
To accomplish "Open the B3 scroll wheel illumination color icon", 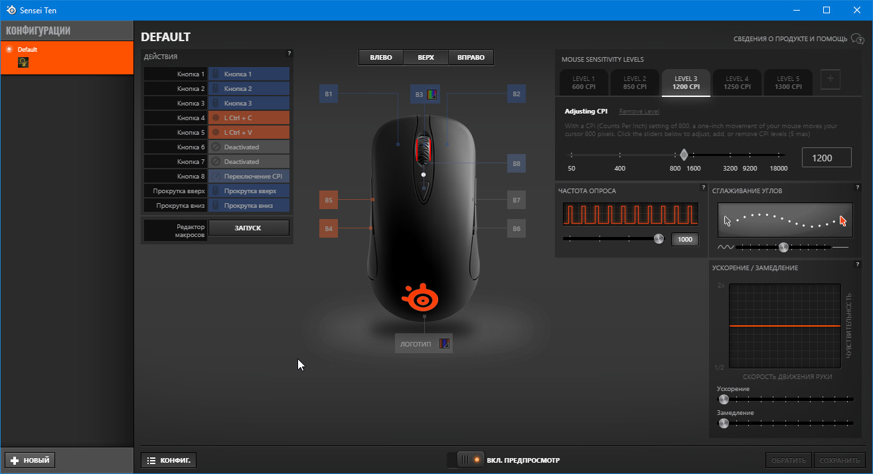I will (432, 94).
